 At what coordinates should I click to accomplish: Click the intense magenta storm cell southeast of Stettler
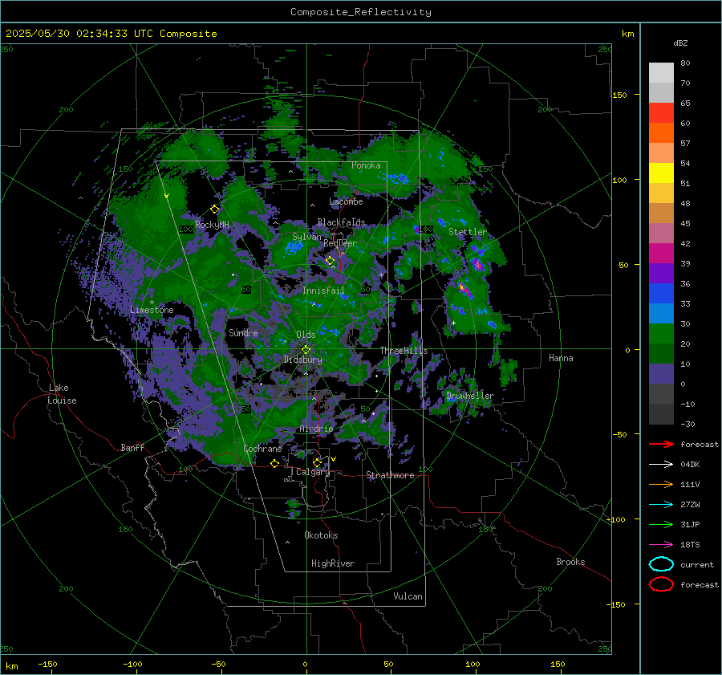click(x=477, y=264)
